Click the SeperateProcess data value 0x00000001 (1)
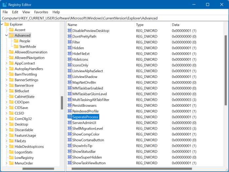This screenshot has width=229, height=172. click(x=184, y=117)
